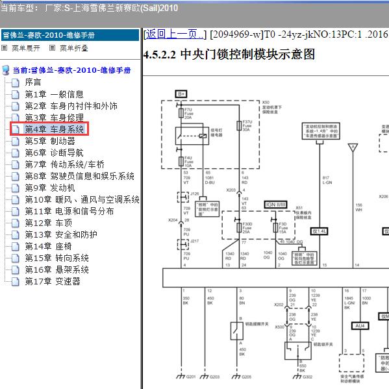
Task: Open 第2章 车身内衬件和外饰
Action: click(x=71, y=106)
